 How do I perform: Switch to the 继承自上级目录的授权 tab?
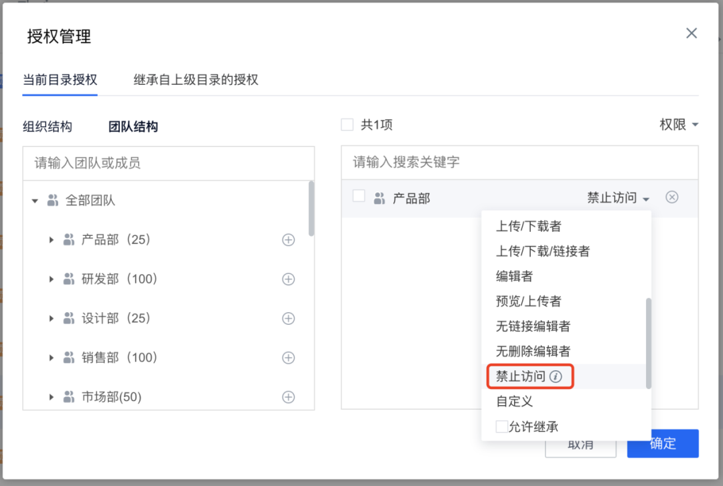(x=195, y=79)
